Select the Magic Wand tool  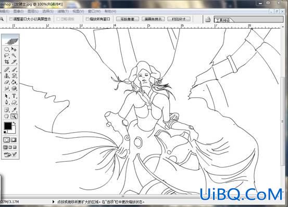[x=14, y=55]
